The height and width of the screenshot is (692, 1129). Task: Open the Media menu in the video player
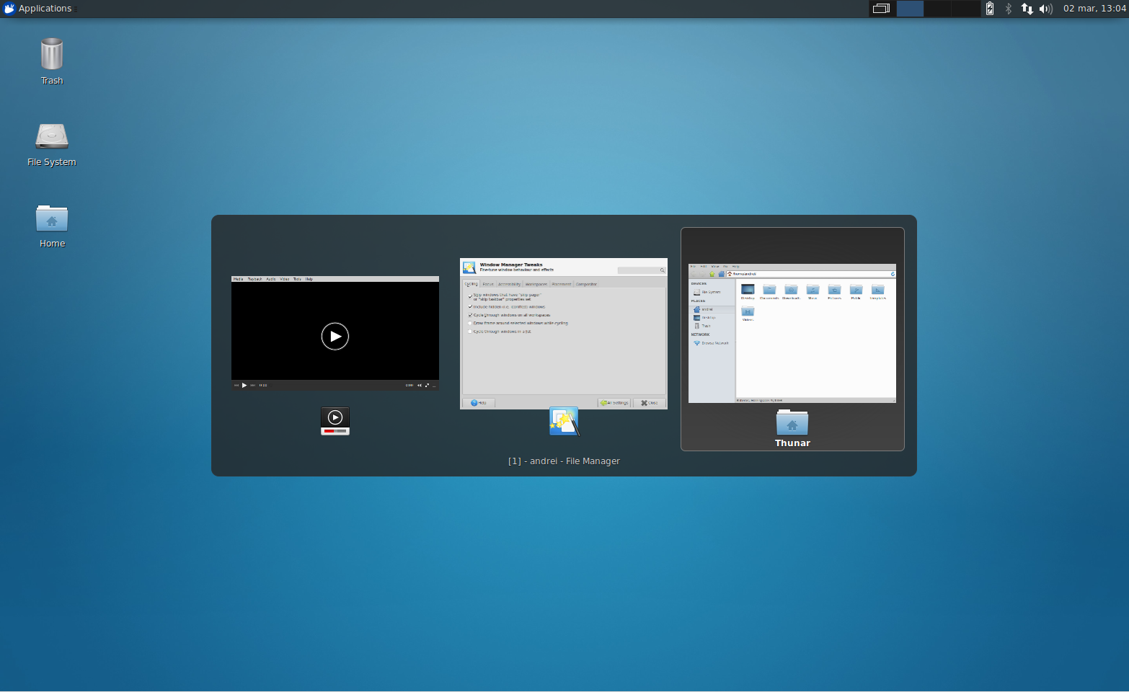pos(237,279)
